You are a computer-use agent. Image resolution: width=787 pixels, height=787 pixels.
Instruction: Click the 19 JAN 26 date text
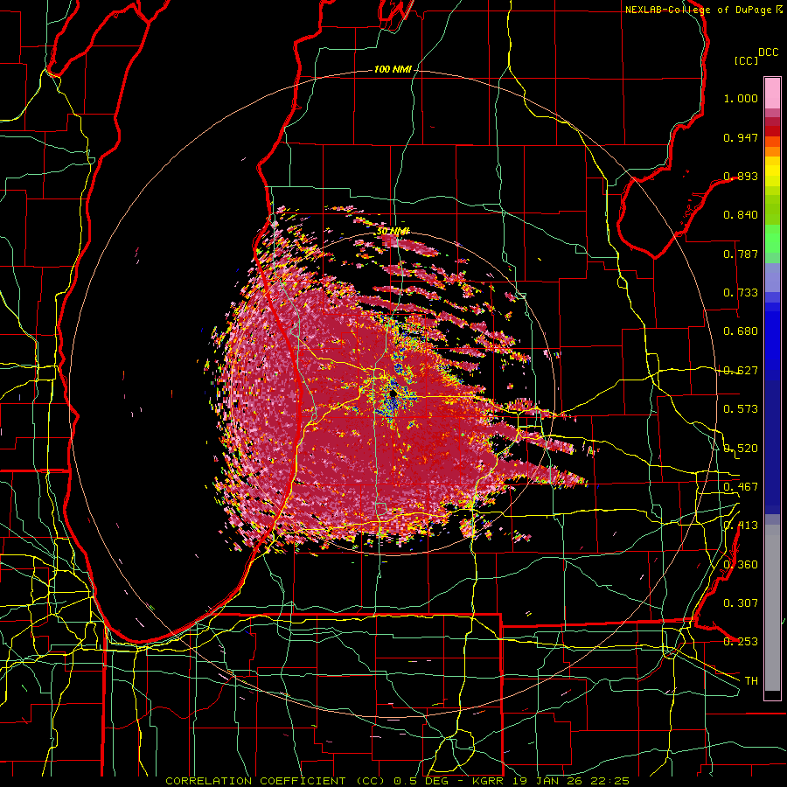point(548,781)
